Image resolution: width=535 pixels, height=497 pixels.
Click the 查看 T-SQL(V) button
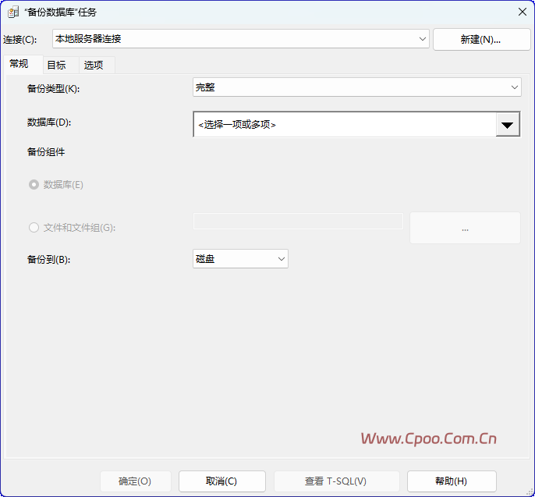tap(336, 481)
